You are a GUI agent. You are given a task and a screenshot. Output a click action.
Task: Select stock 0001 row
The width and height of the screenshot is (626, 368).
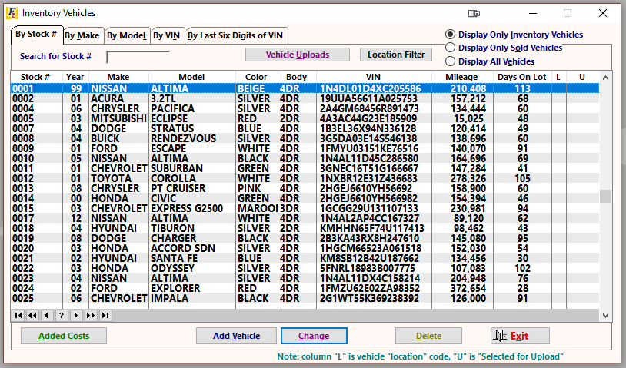tap(305, 88)
